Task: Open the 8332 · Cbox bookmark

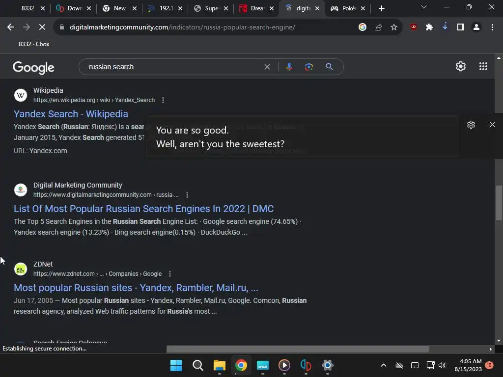Action: tap(34, 44)
